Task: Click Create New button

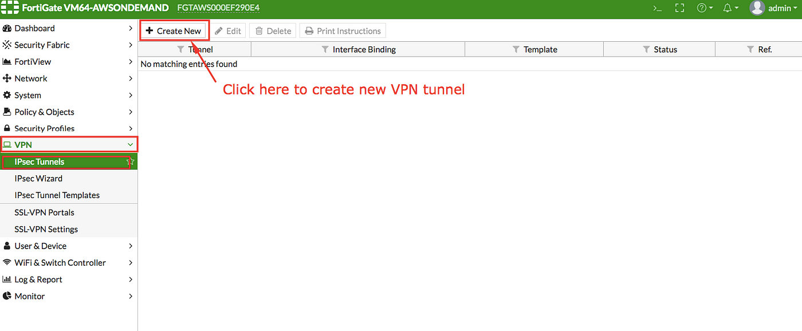Action: coord(174,31)
